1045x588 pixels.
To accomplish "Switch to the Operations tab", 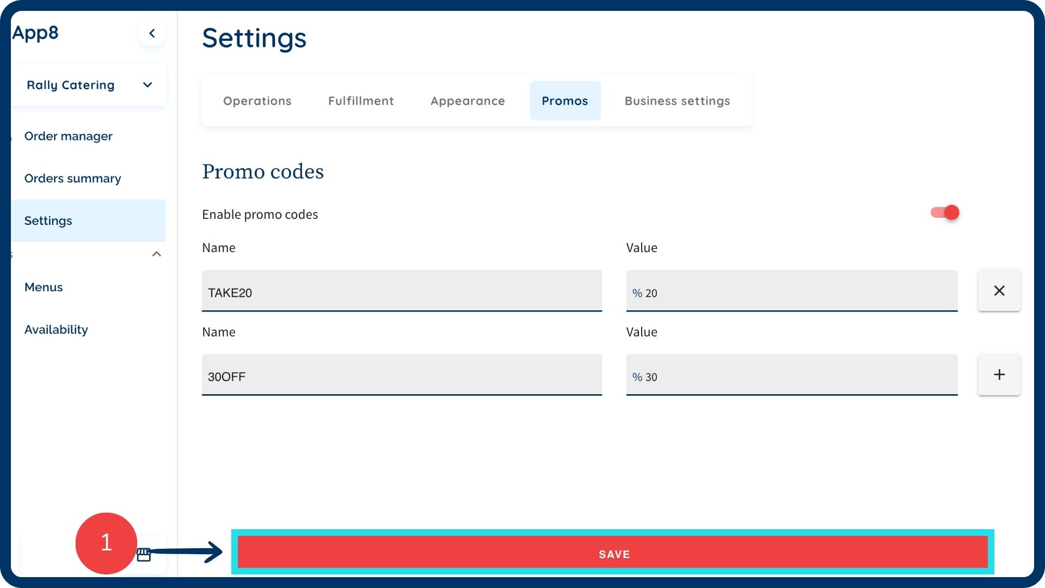I will click(257, 101).
